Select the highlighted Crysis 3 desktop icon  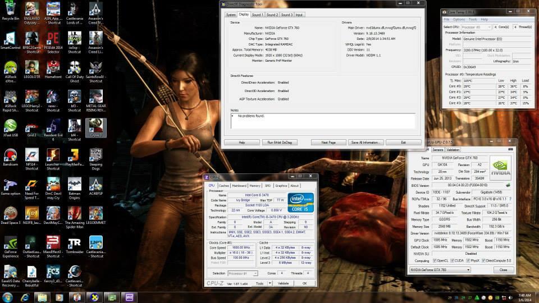pos(95,128)
